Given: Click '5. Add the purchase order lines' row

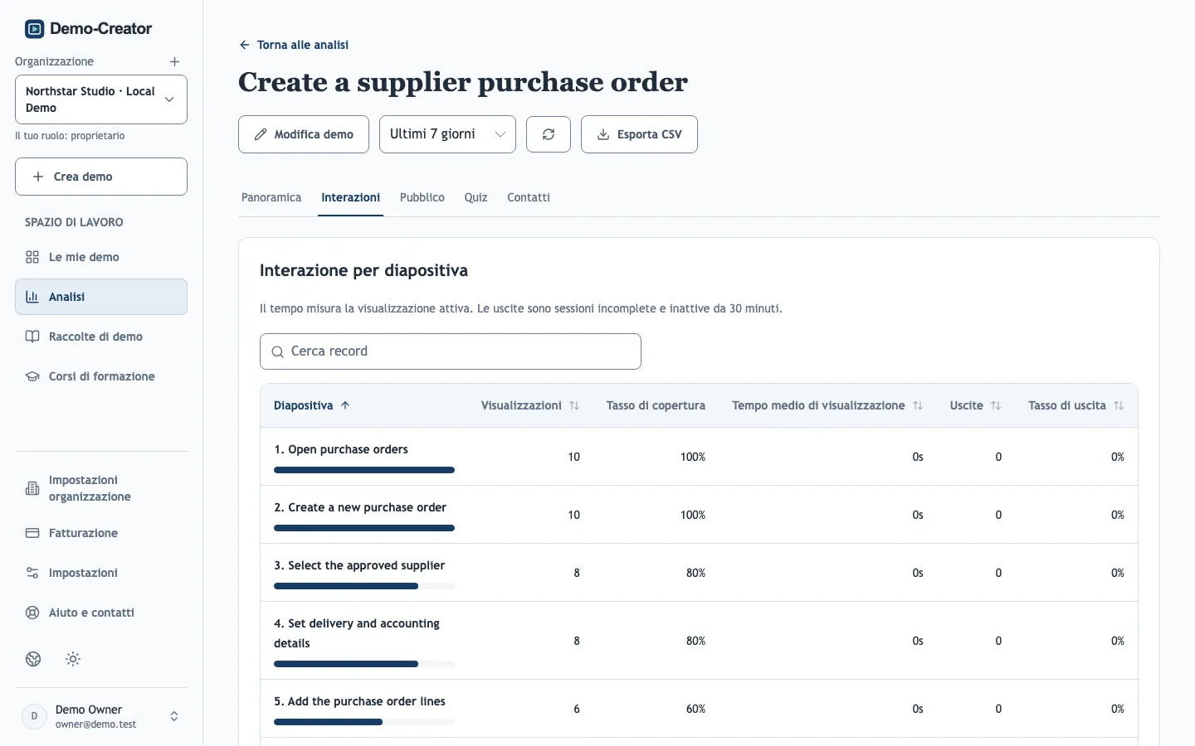Looking at the screenshot, I should coord(699,709).
